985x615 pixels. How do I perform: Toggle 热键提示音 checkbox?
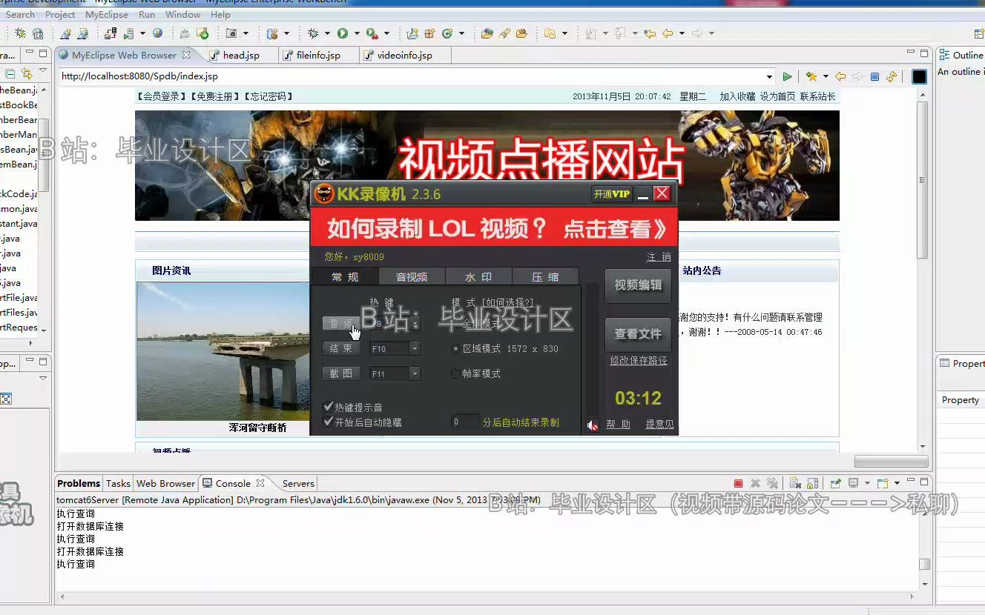[x=329, y=407]
